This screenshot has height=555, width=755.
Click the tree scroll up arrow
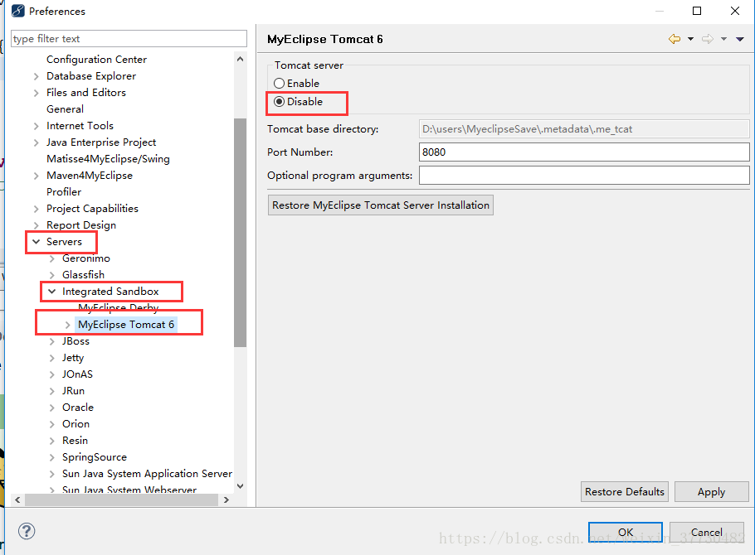coord(241,59)
